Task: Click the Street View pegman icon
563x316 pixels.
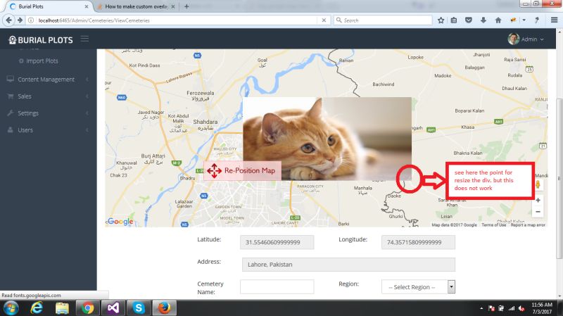Action: [x=538, y=184]
